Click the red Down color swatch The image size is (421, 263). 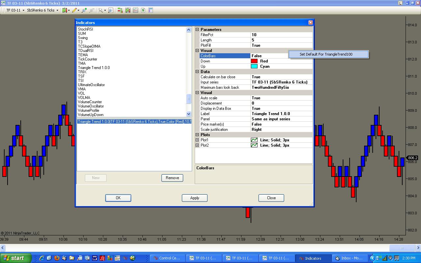254,61
